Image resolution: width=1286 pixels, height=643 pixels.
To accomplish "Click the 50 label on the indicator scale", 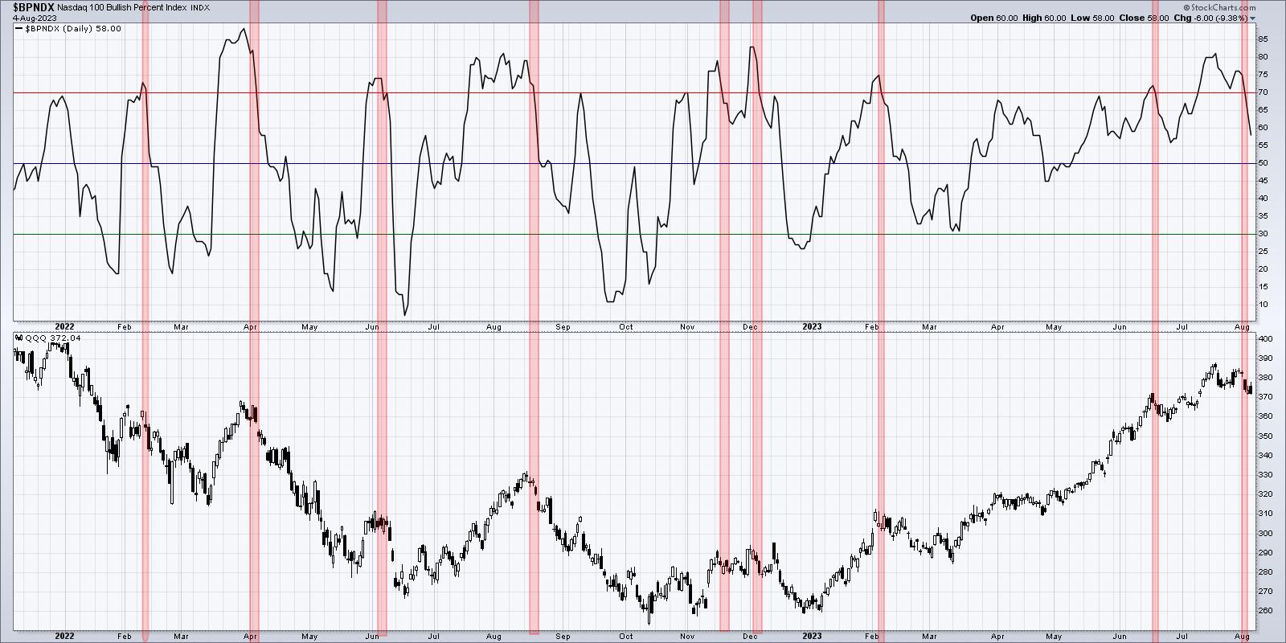I will pyautogui.click(x=1263, y=163).
